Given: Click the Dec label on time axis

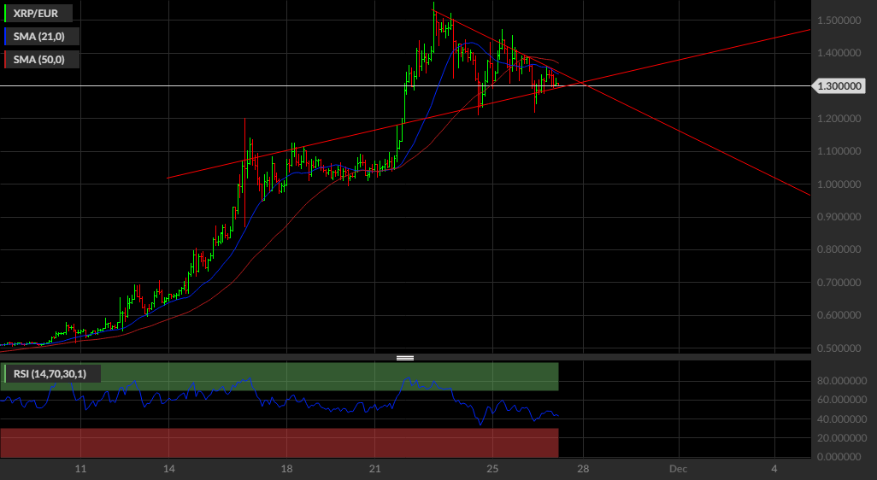Looking at the screenshot, I should 679,469.
